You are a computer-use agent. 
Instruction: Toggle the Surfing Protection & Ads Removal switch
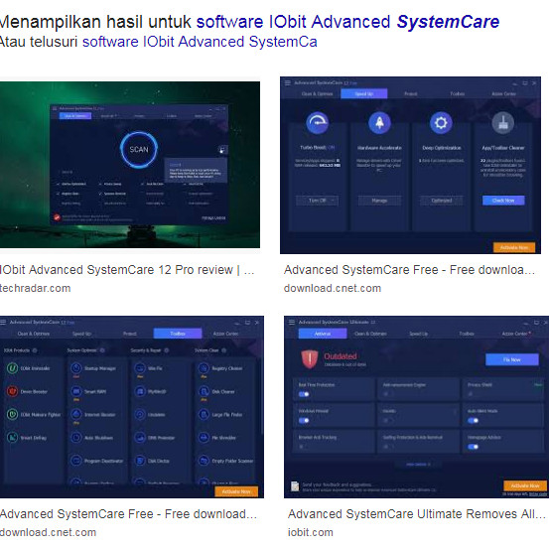click(388, 447)
